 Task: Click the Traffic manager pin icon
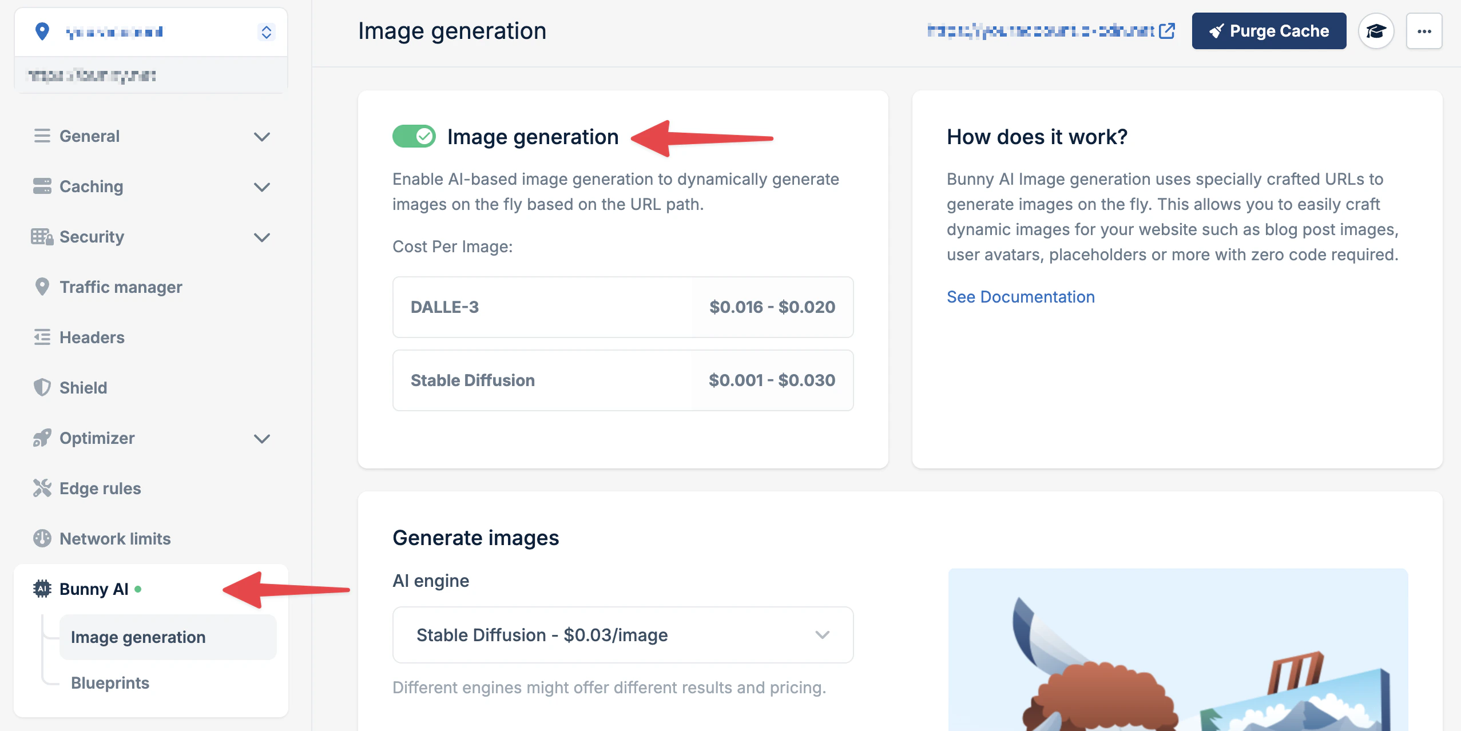[x=42, y=287]
